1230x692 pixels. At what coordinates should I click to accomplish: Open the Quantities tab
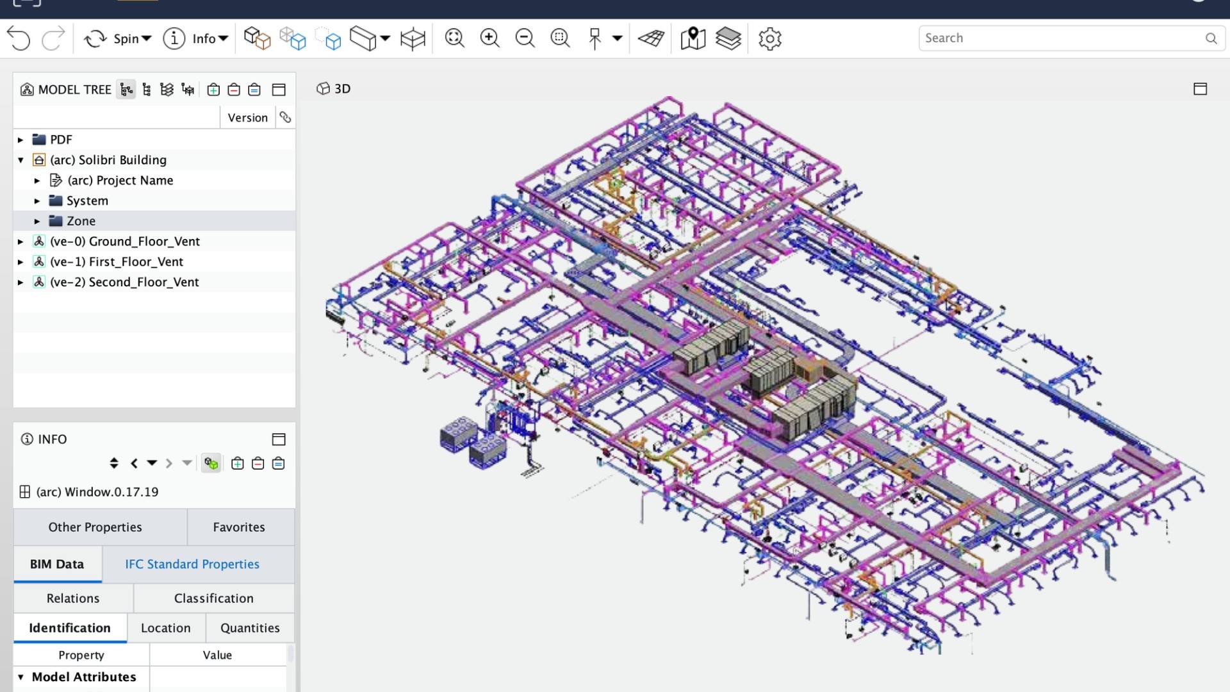pos(250,628)
